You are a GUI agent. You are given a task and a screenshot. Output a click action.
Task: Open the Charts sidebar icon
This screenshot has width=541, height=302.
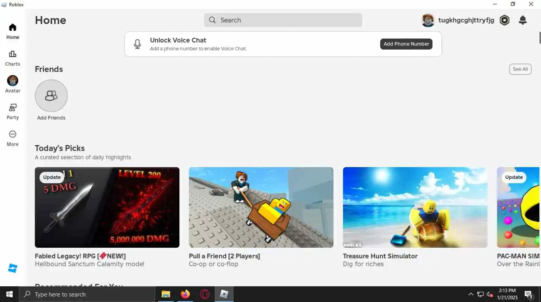(x=13, y=54)
